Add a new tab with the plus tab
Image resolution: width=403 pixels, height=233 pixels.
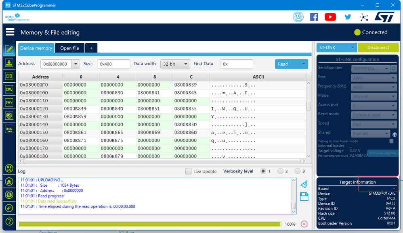click(x=91, y=48)
